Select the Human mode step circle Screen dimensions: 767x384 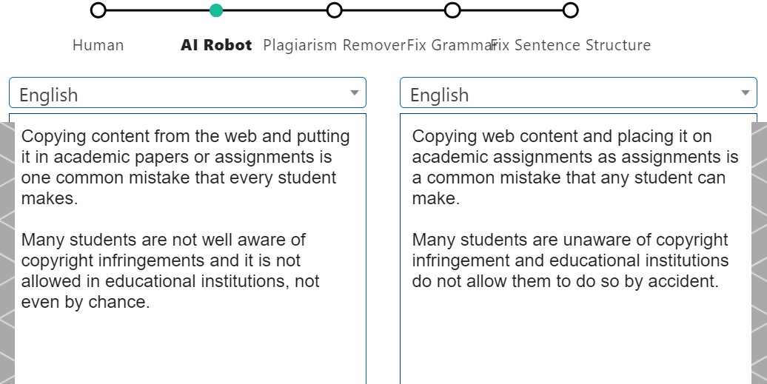[x=98, y=10]
